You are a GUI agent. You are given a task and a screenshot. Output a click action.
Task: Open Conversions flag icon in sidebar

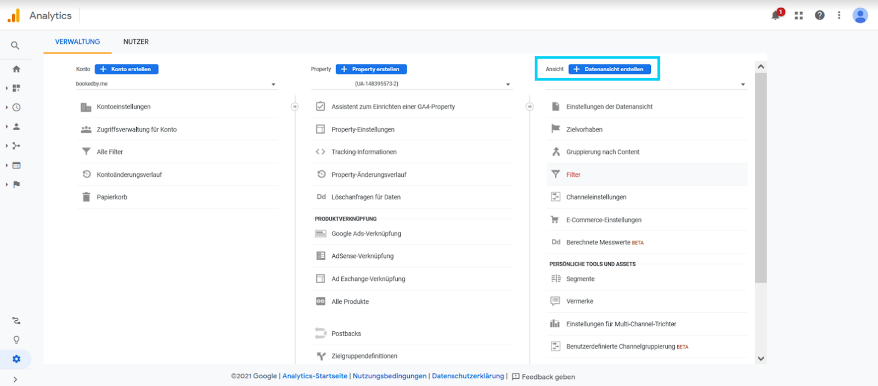click(16, 185)
